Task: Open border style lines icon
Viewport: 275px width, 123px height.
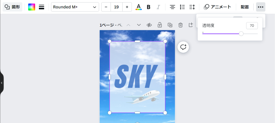Action: (42, 7)
